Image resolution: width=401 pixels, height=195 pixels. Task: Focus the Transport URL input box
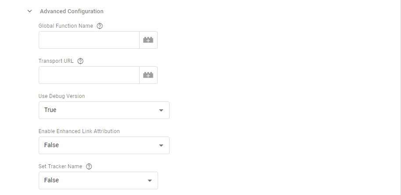[89, 75]
